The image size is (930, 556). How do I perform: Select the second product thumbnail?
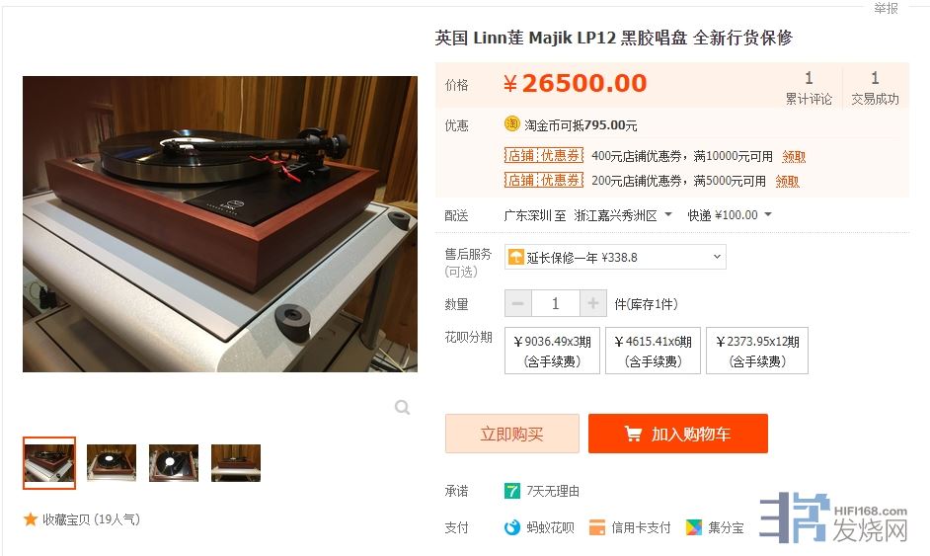pyautogui.click(x=112, y=463)
